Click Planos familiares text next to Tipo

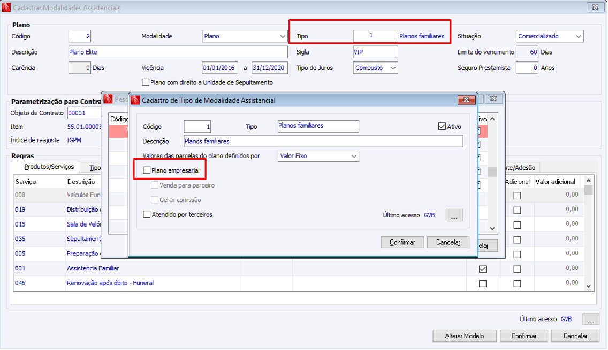422,36
